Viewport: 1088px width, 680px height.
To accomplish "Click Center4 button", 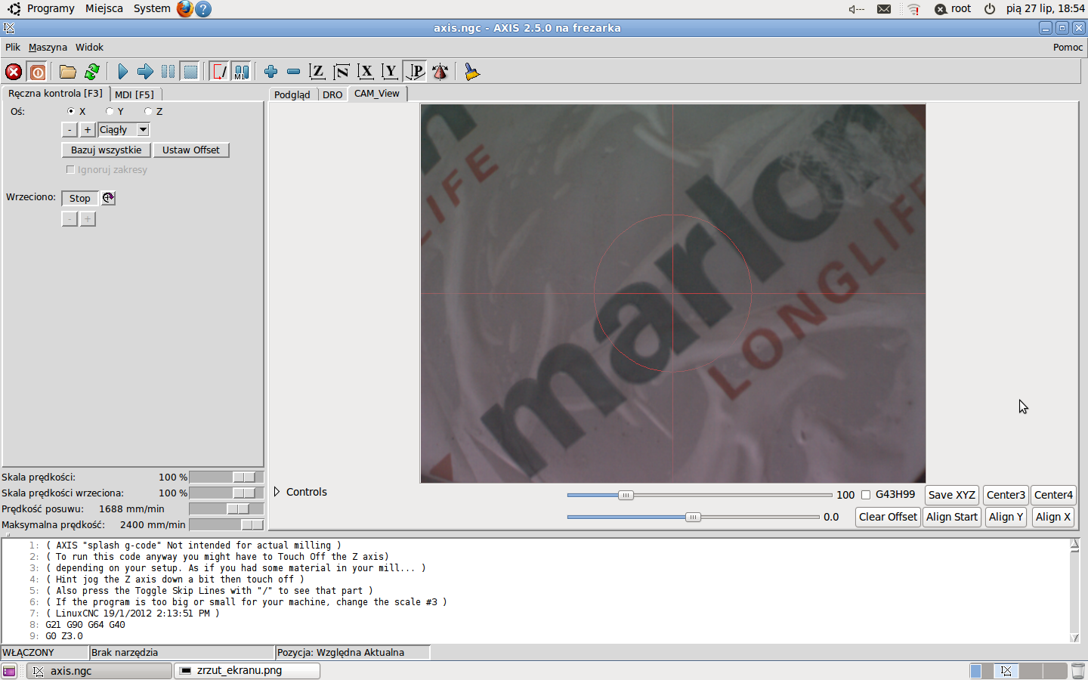I will pyautogui.click(x=1053, y=495).
